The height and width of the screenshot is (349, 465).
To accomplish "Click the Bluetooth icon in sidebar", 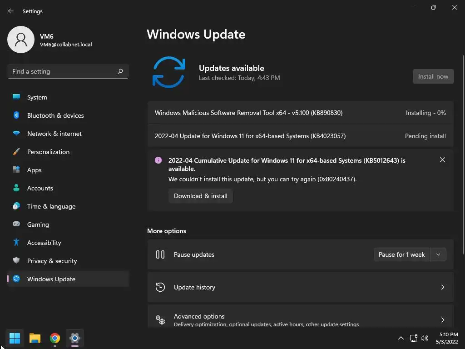I will pos(16,115).
